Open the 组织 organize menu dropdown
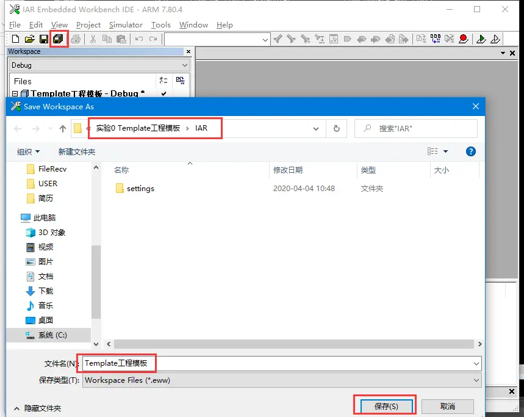Viewport: 524px width, 417px height. click(x=29, y=152)
